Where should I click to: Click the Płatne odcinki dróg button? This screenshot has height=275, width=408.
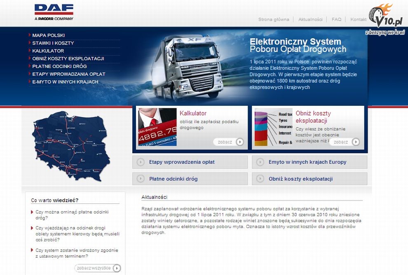[190, 179]
